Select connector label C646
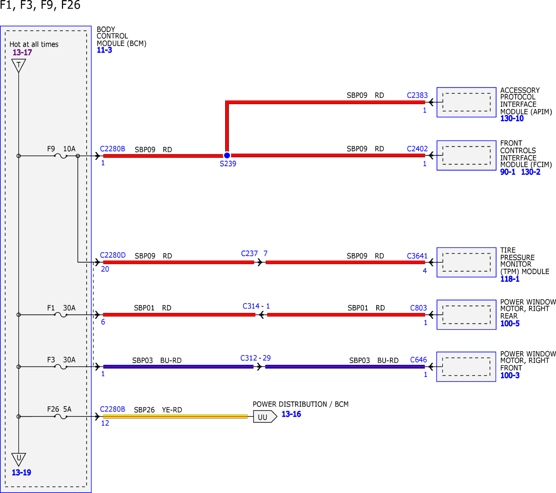The image size is (556, 493). point(419,360)
